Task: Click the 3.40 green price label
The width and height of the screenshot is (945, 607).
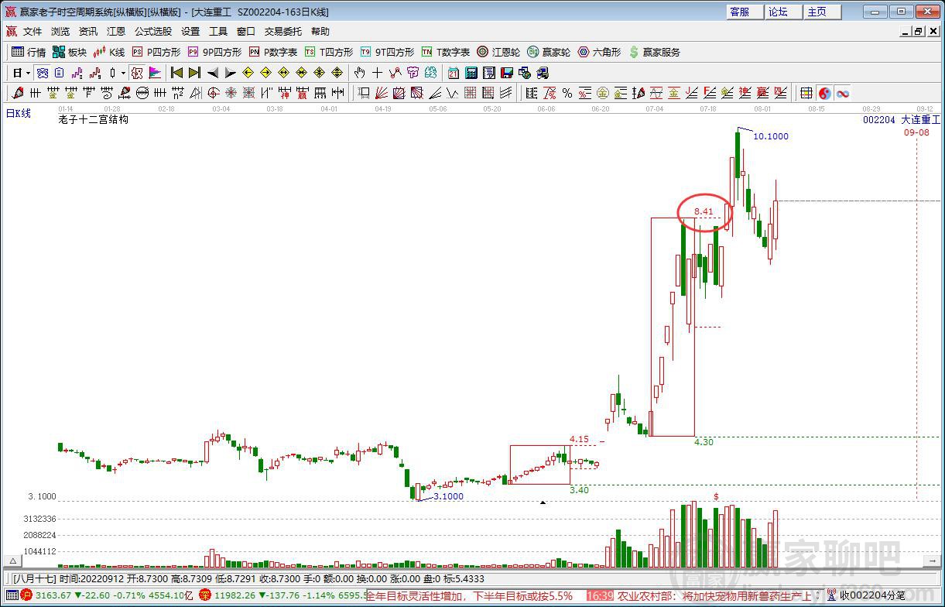Action: click(579, 489)
